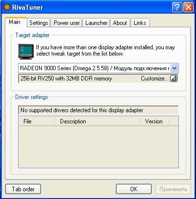Expand the display adapter dropdown arrow
The image size is (196, 199).
click(175, 68)
